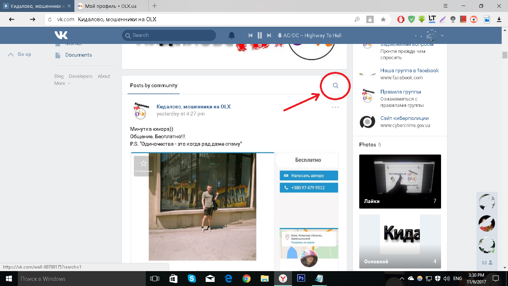Switch ENG input language
The image size is (508, 286).
point(457,279)
